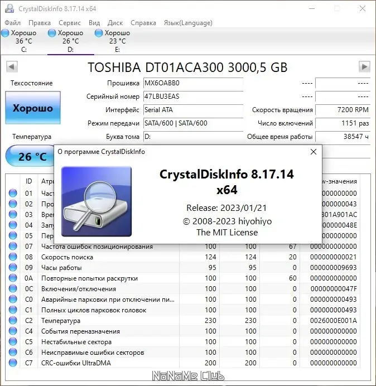Screen dimensions: 376x386
Task: Click status dot for attribute 0A
Action: point(13,278)
